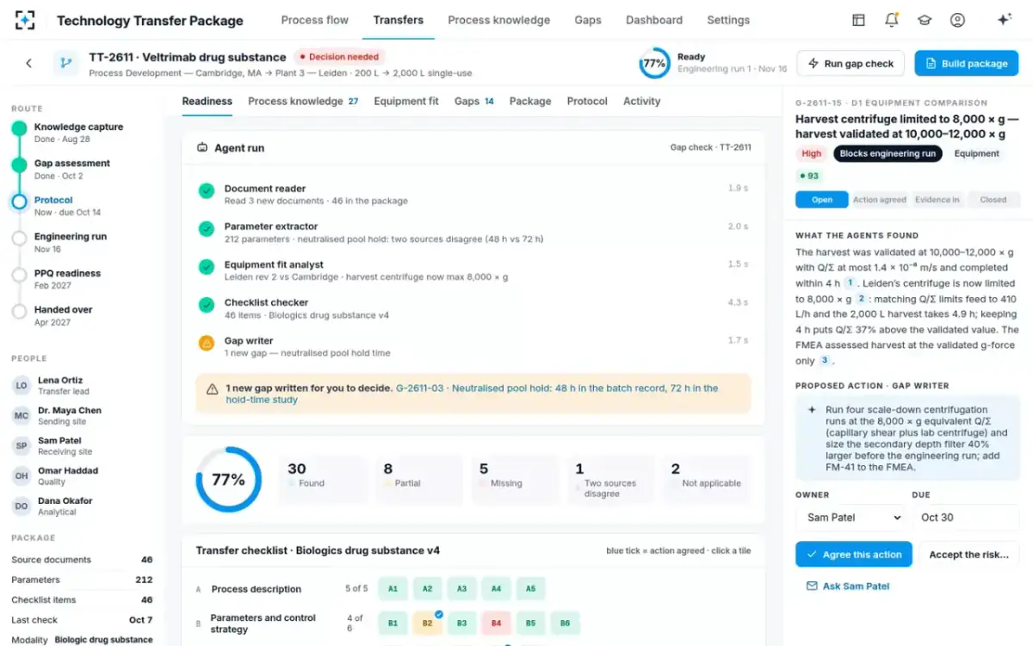This screenshot has width=1033, height=646.
Task: Click the Parameter extractor green check icon
Action: pos(207,229)
